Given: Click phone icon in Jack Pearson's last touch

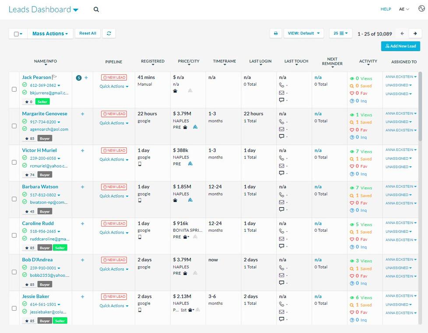Looking at the screenshot, I should 281,85.
